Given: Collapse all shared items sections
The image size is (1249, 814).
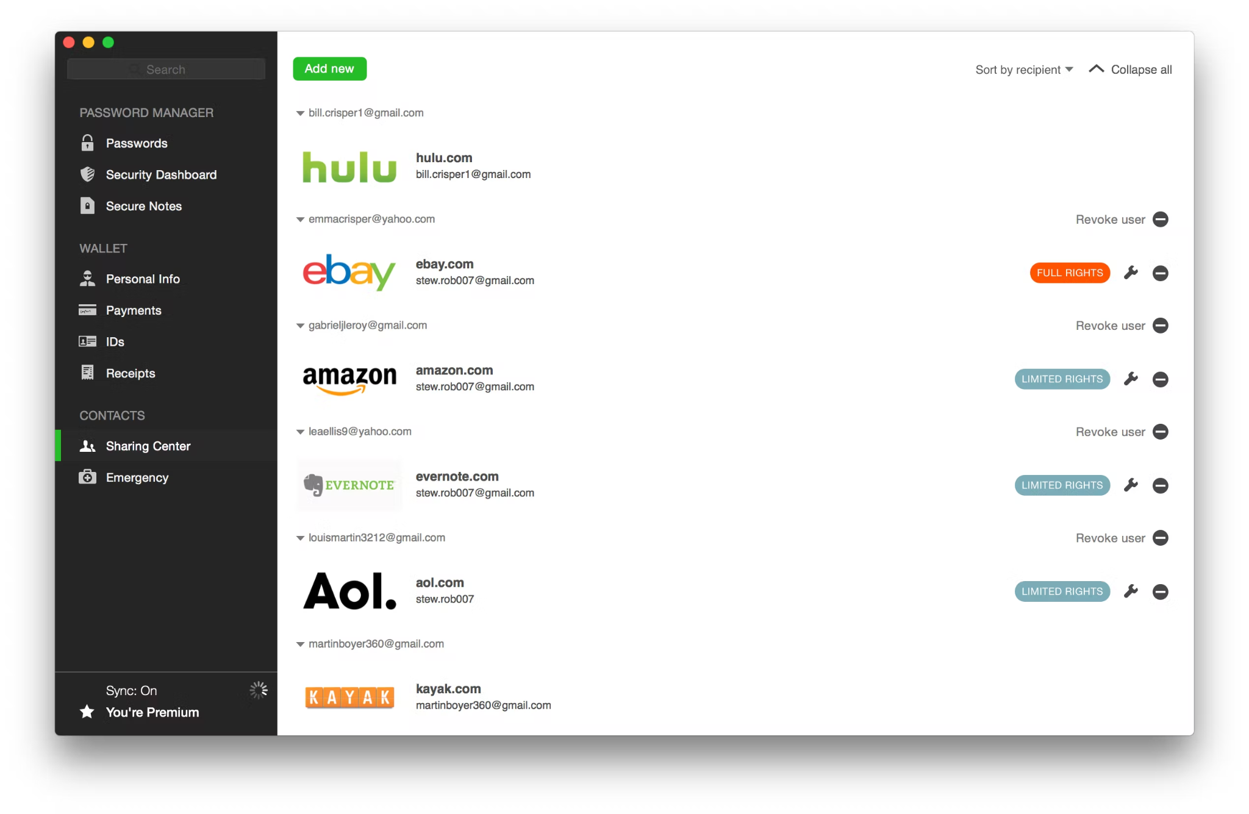Looking at the screenshot, I should pos(1131,69).
